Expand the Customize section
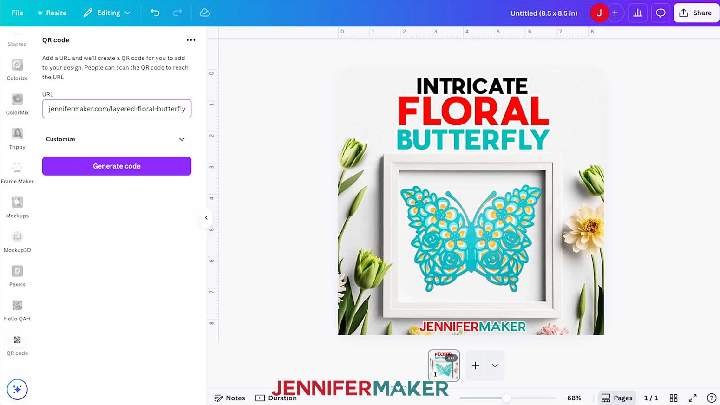Image resolution: width=720 pixels, height=405 pixels. (117, 139)
